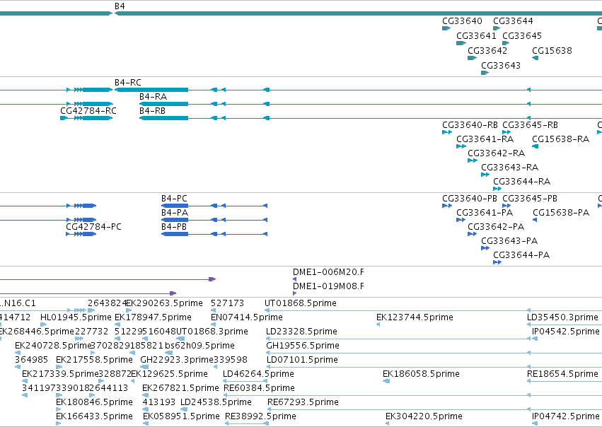Viewport: 602px width, 427px height.
Task: Click the RE38992.5prime EST label
Action: (260, 416)
